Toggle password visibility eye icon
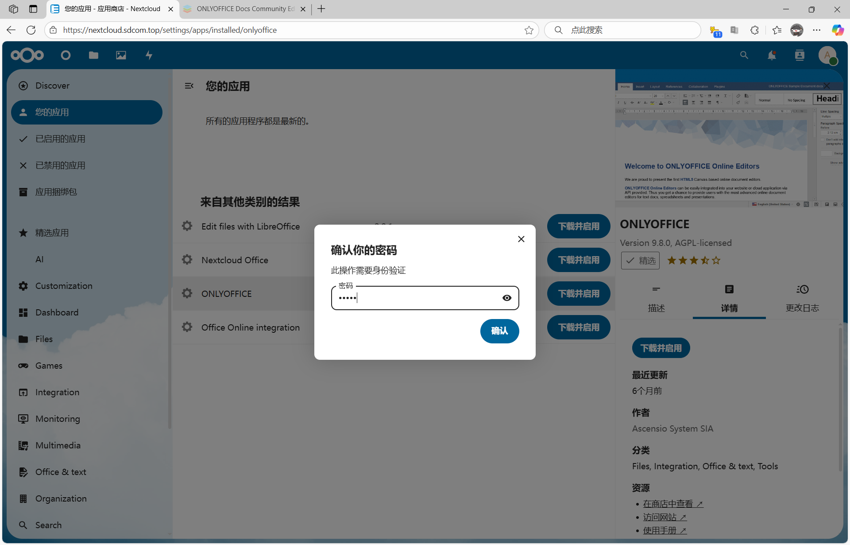 click(507, 298)
